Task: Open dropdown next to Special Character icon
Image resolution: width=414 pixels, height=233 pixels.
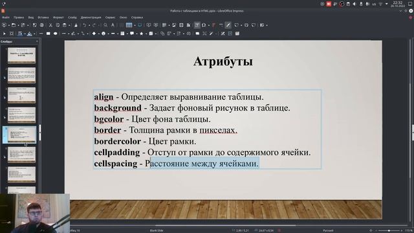Action: pyautogui.click(x=208, y=25)
